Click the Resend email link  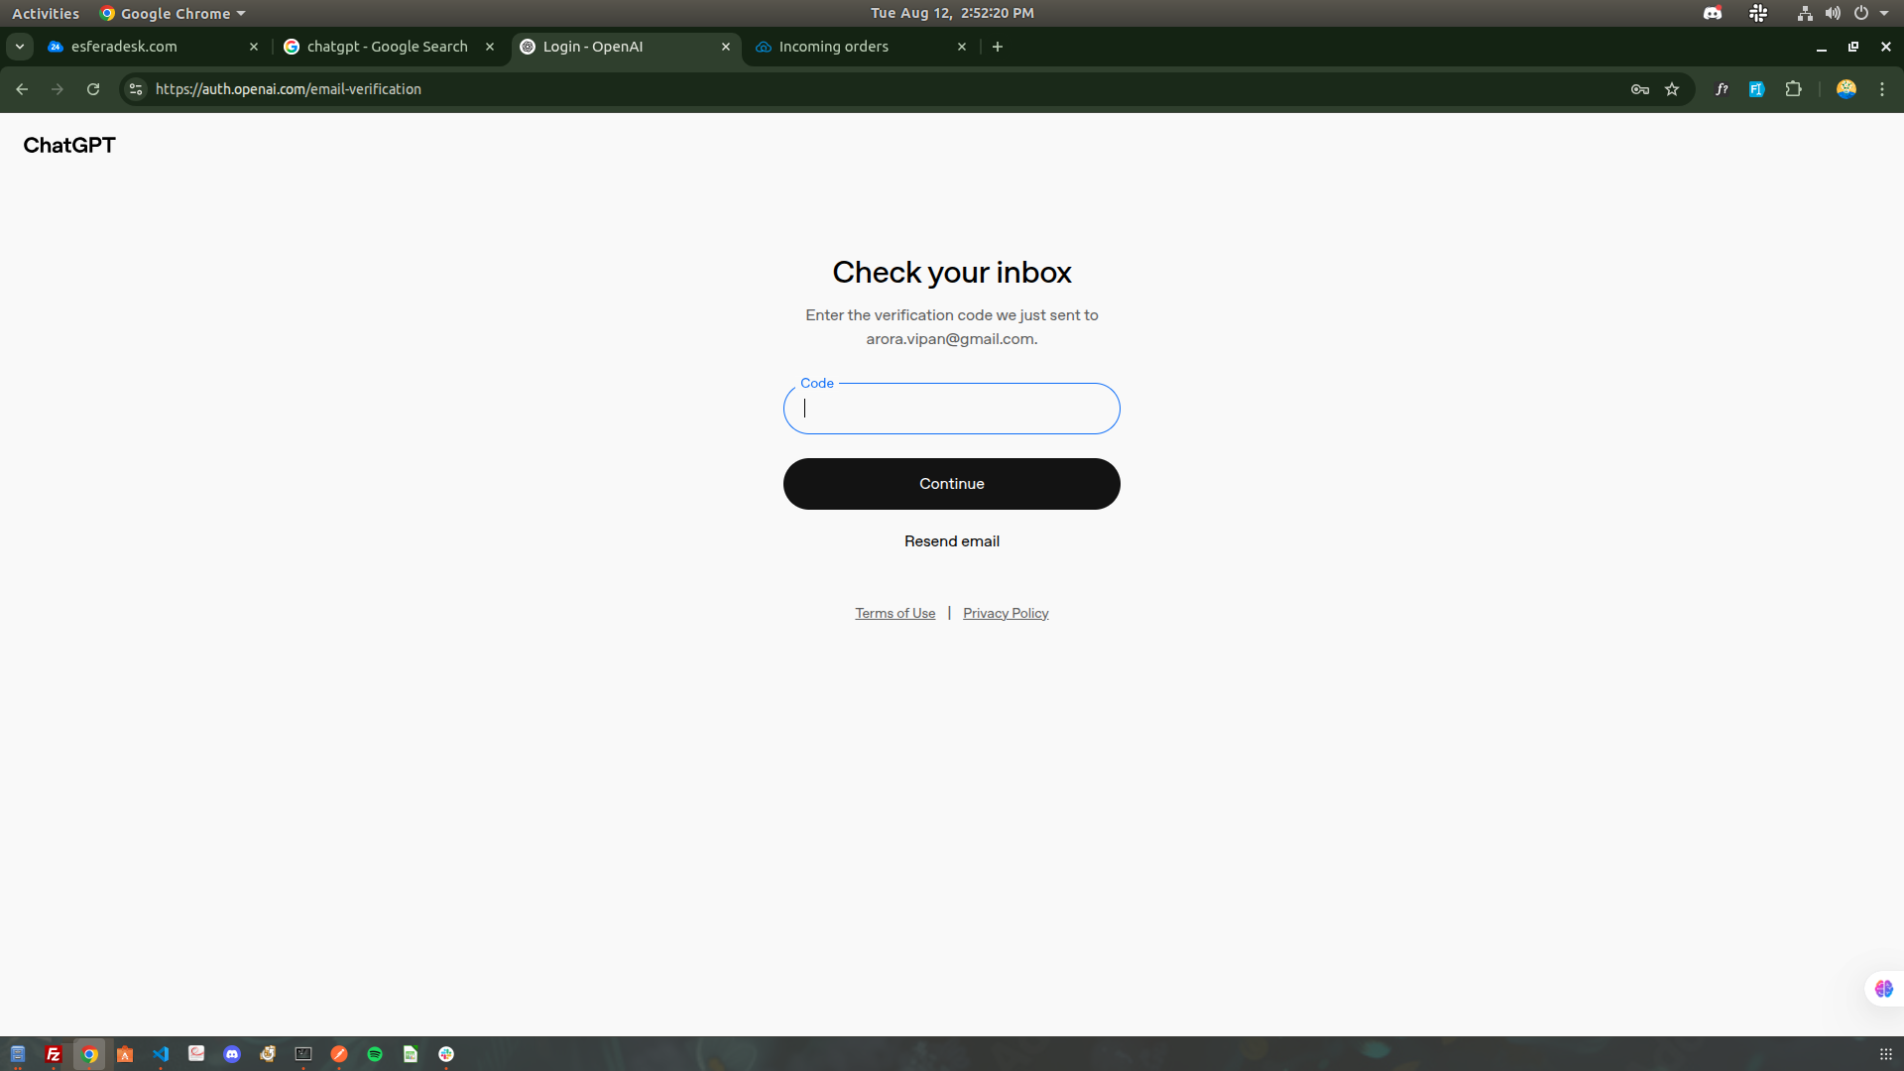(x=951, y=541)
